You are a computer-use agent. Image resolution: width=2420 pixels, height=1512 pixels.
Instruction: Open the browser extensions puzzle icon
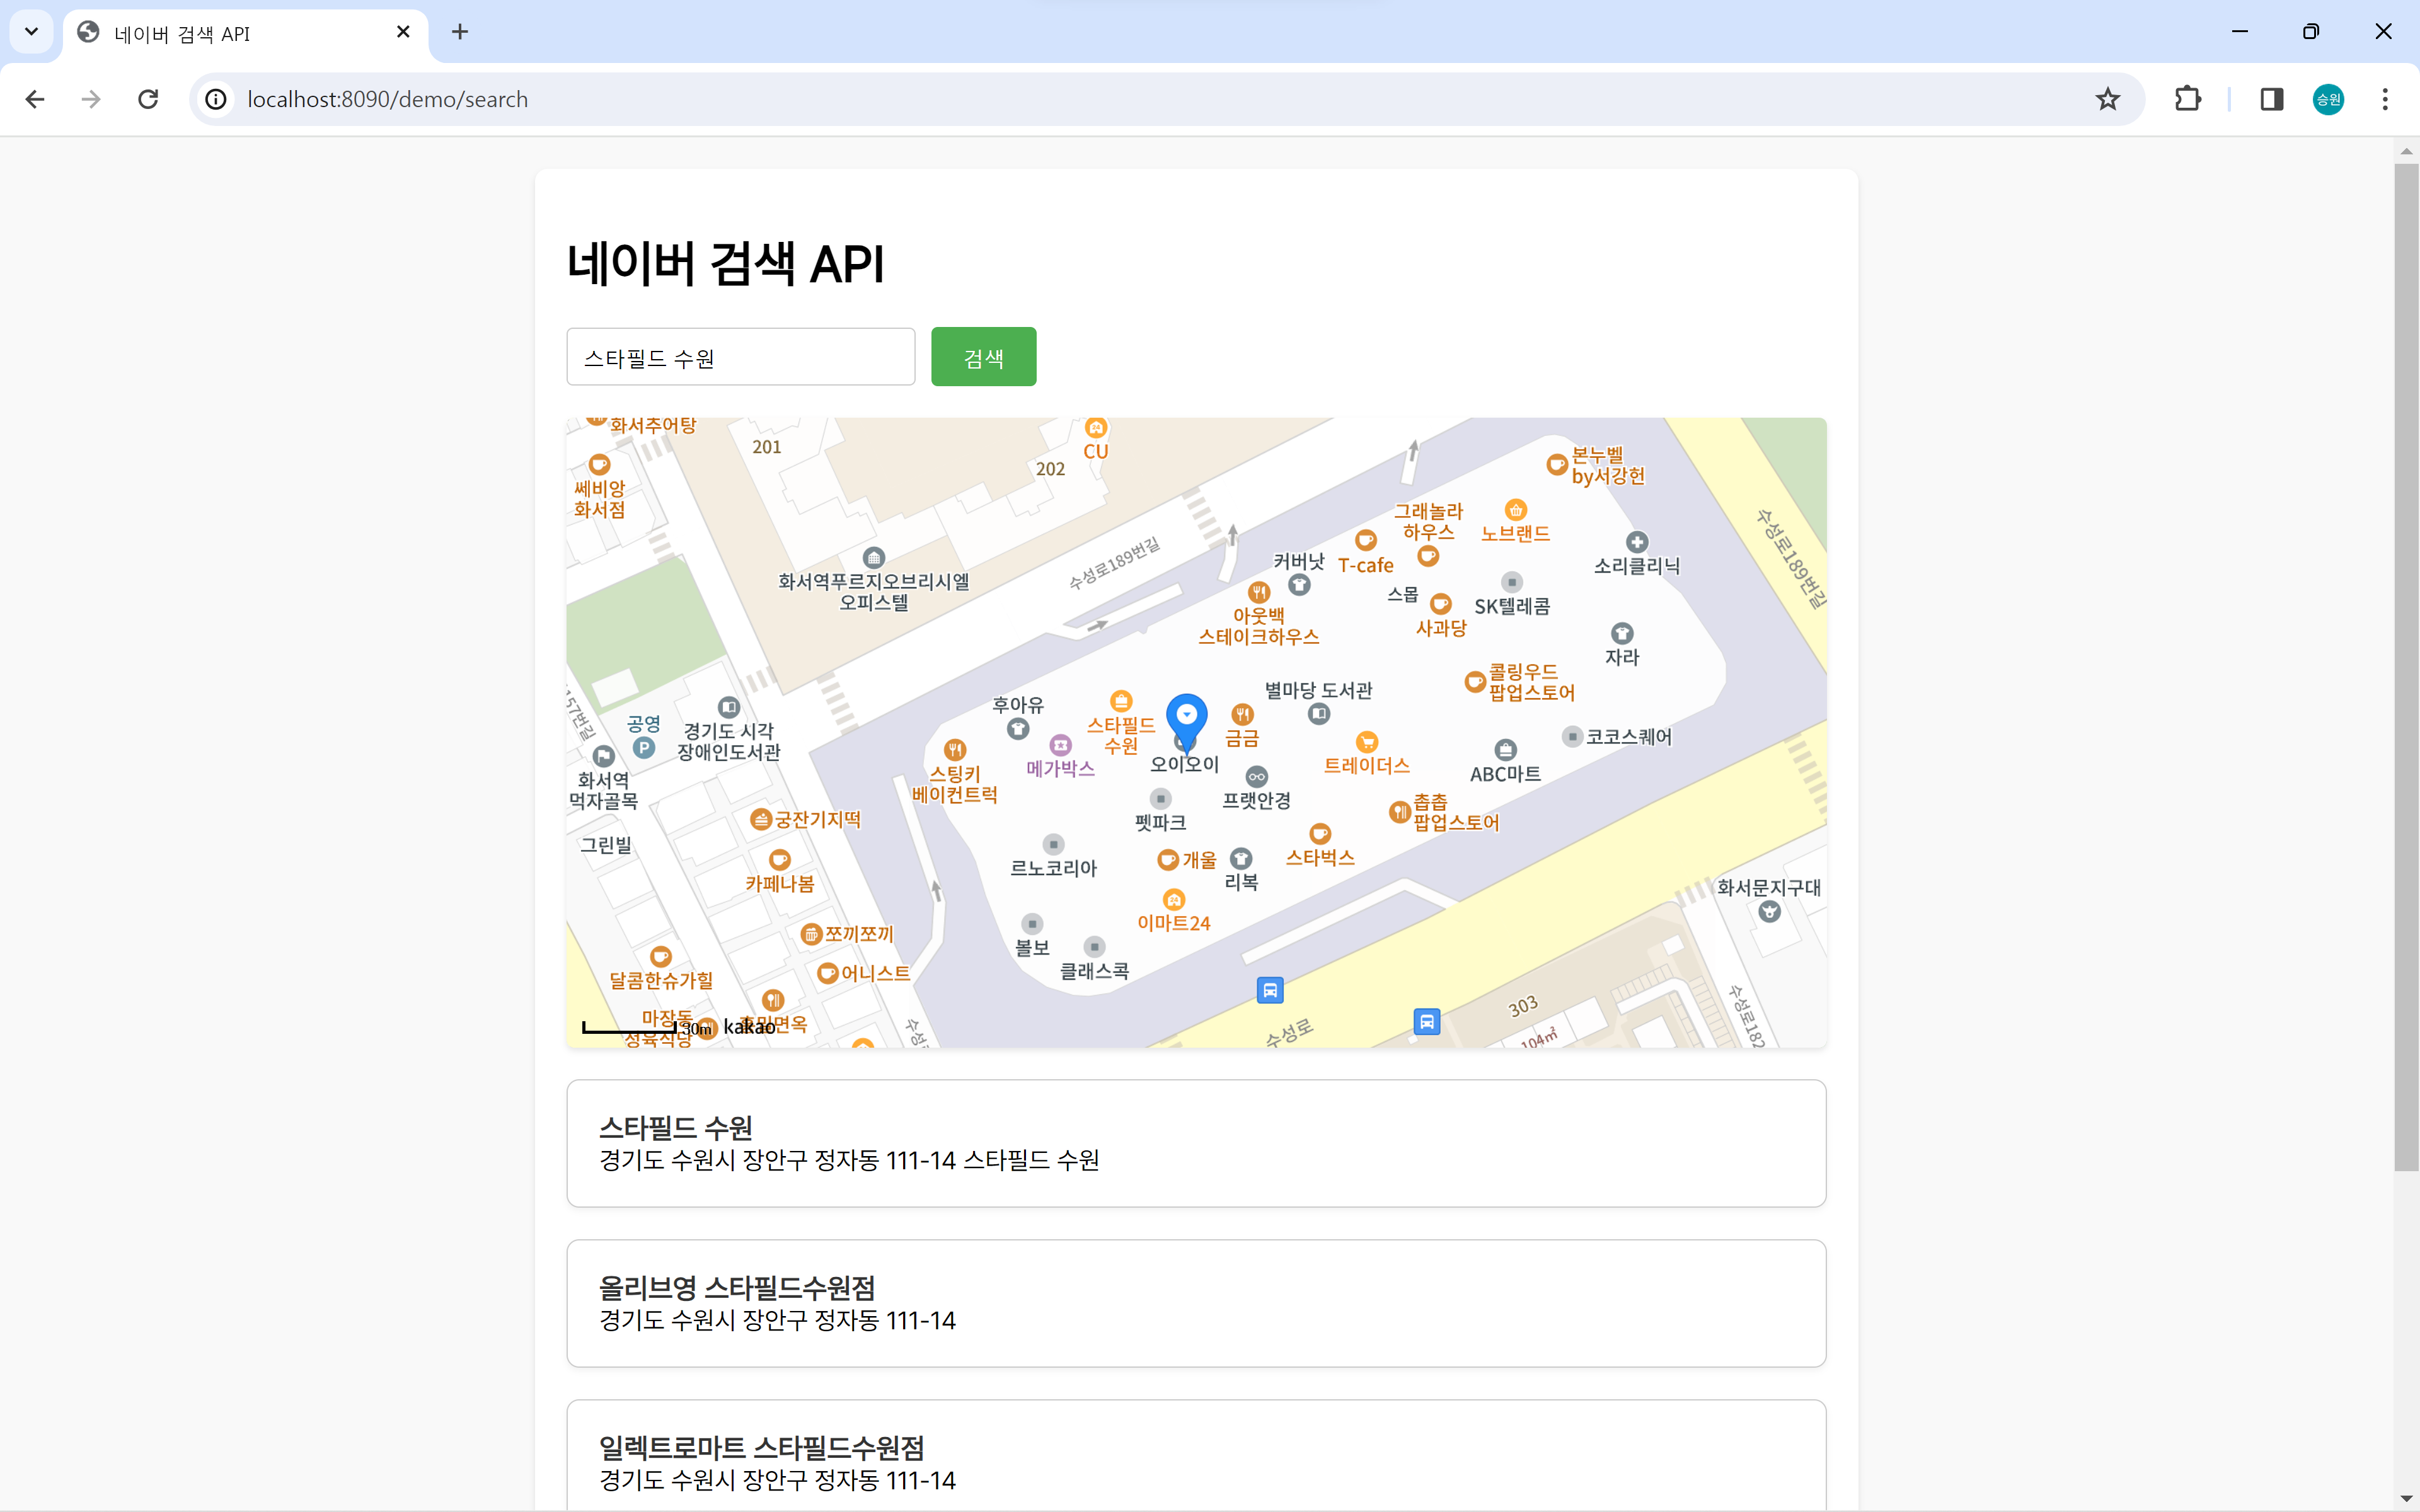(x=2187, y=99)
